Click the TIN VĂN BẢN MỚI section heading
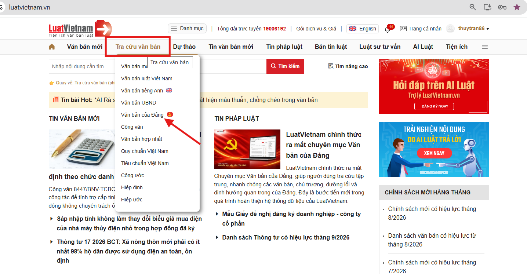The height and width of the screenshot is (274, 527). coord(74,118)
